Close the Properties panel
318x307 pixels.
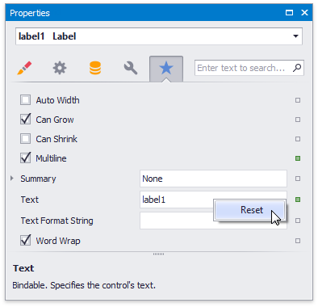click(x=304, y=13)
